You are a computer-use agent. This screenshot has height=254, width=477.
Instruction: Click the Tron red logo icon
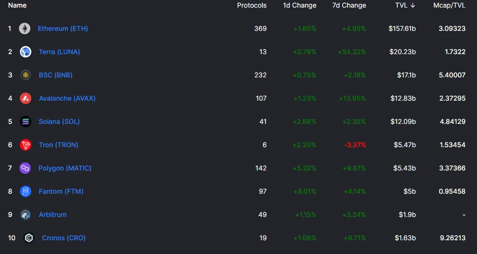[x=26, y=145]
